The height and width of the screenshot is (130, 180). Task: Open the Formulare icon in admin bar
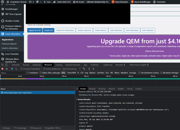[x=154, y=2]
